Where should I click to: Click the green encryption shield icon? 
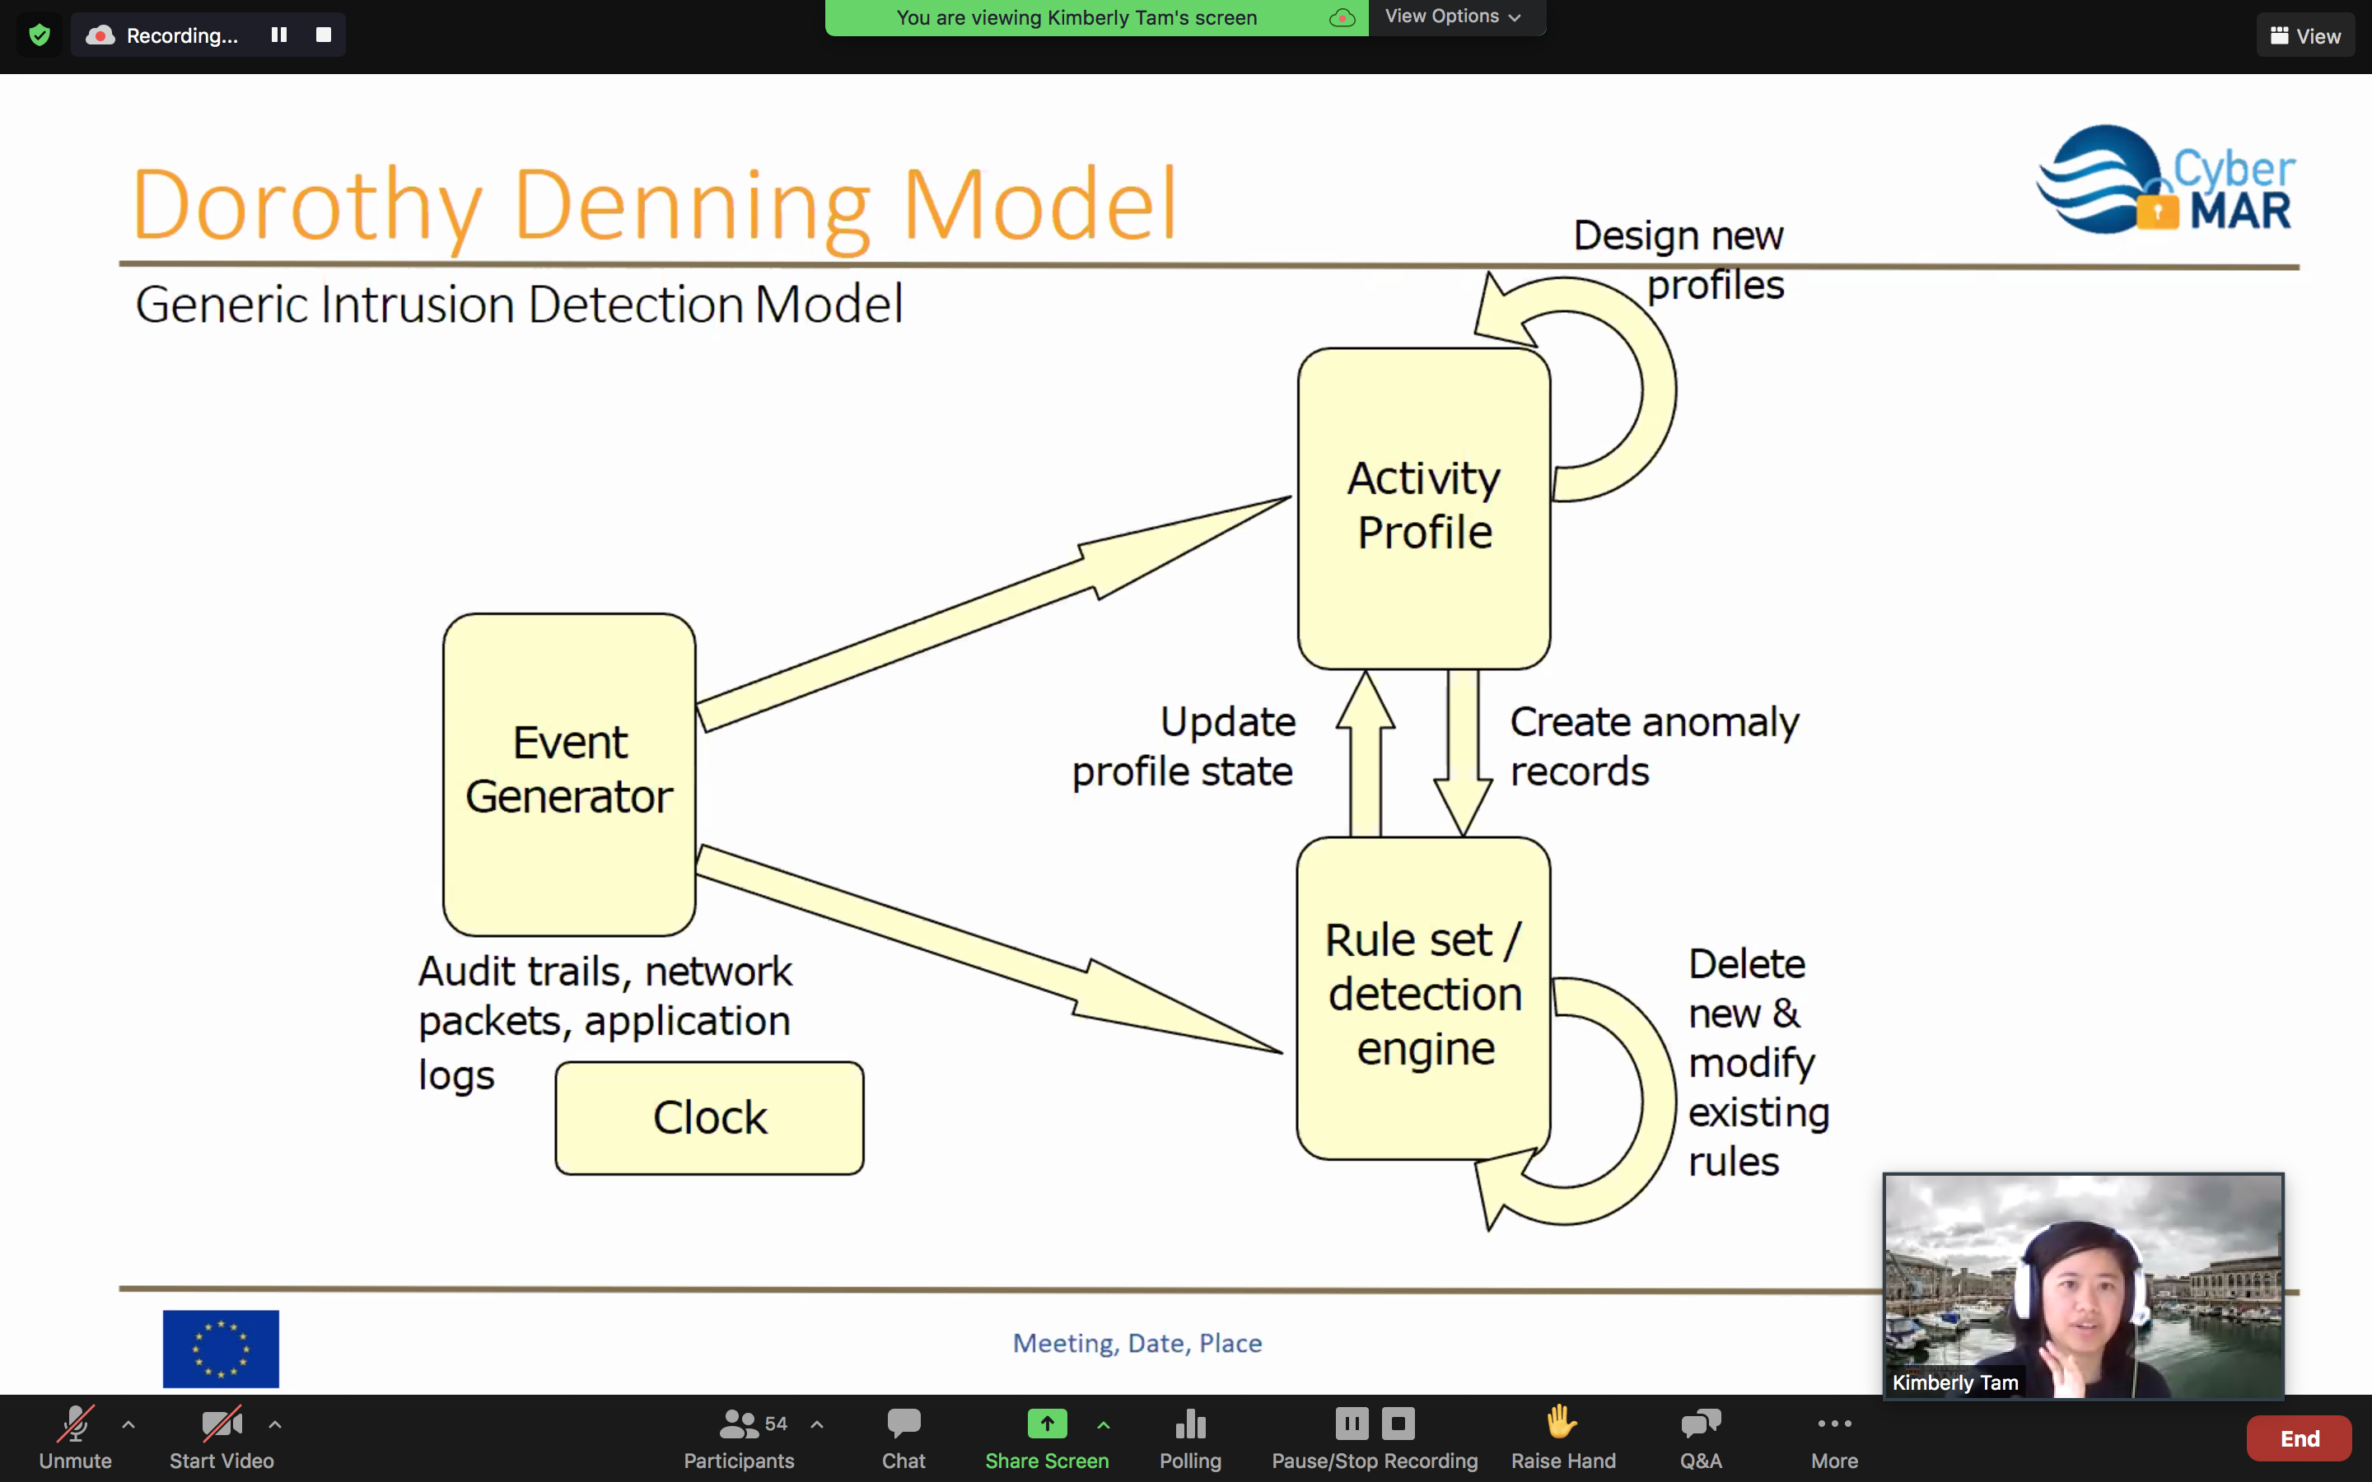tap(40, 35)
